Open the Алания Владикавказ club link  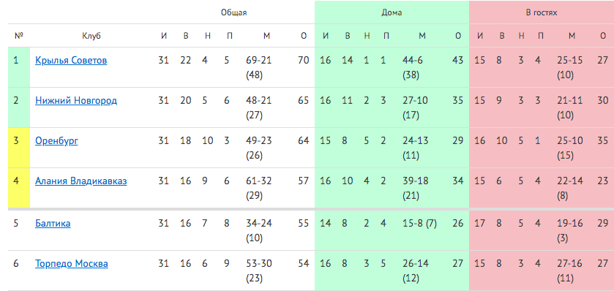tap(81, 181)
